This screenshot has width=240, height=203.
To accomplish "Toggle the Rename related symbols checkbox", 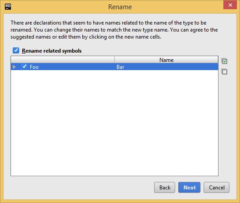I will 16,50.
